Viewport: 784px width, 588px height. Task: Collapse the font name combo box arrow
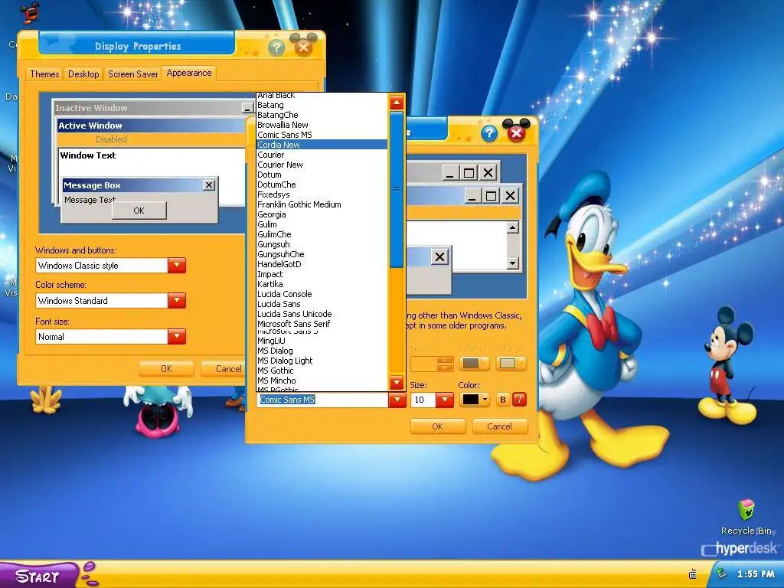397,400
